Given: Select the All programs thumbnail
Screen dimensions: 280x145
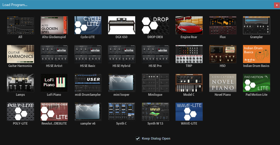Looking at the screenshot, I should (20, 25).
